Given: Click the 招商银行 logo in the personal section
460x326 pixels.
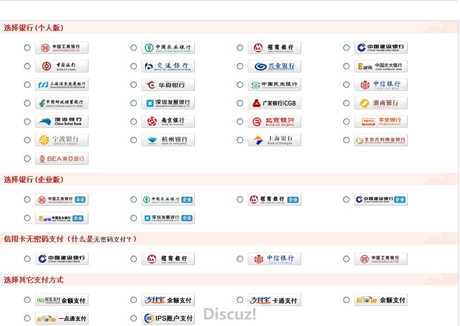Looking at the screenshot, I should (274, 47).
